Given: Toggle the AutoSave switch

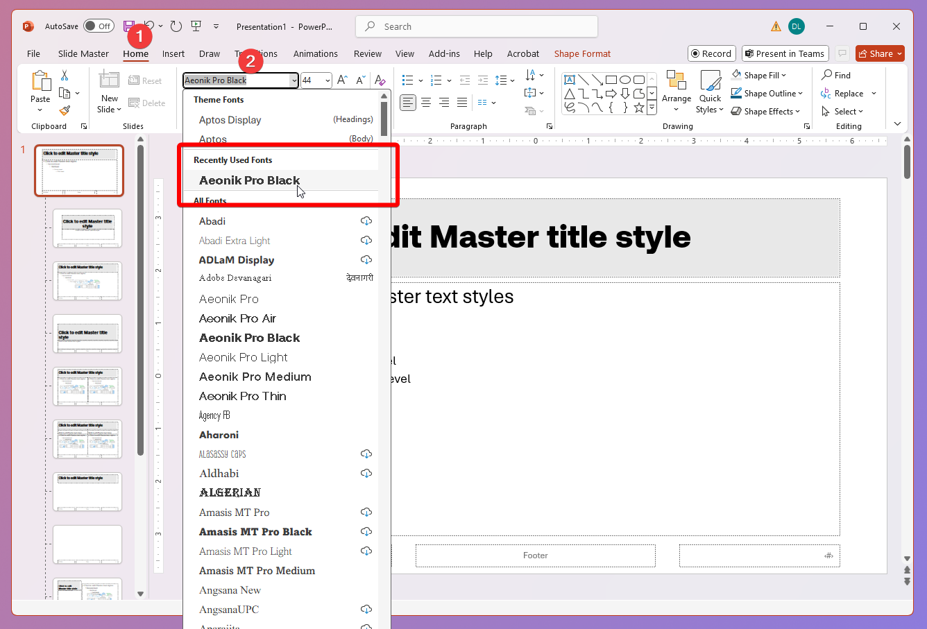Looking at the screenshot, I should pyautogui.click(x=99, y=26).
